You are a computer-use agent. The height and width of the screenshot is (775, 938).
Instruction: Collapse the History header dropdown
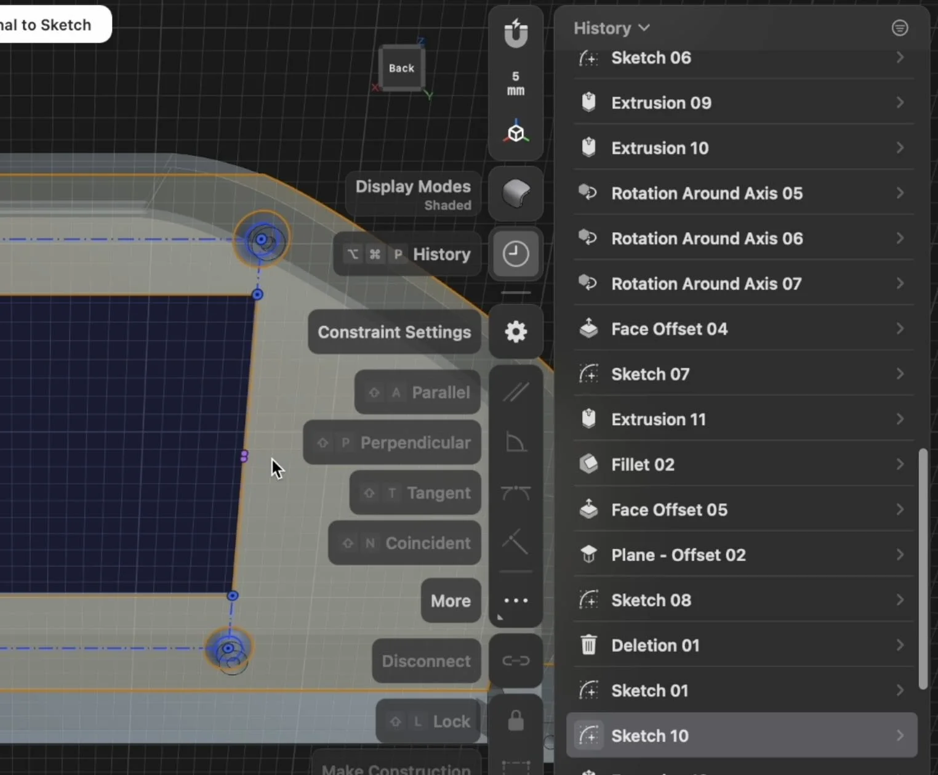(644, 28)
